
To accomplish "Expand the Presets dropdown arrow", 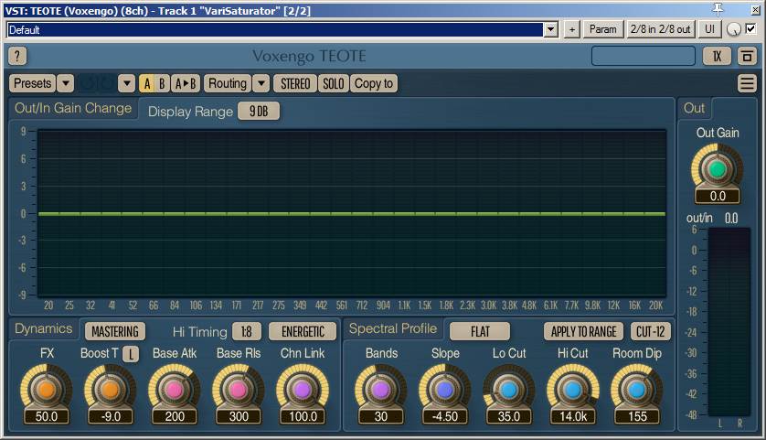I will tap(66, 83).
